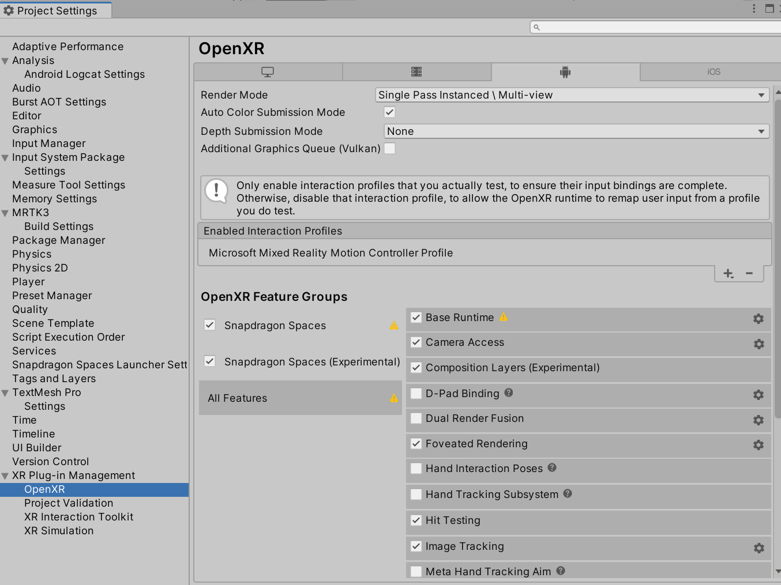Click the Meta Hand Tracking Aim help icon
This screenshot has height=585, width=781.
pos(561,571)
